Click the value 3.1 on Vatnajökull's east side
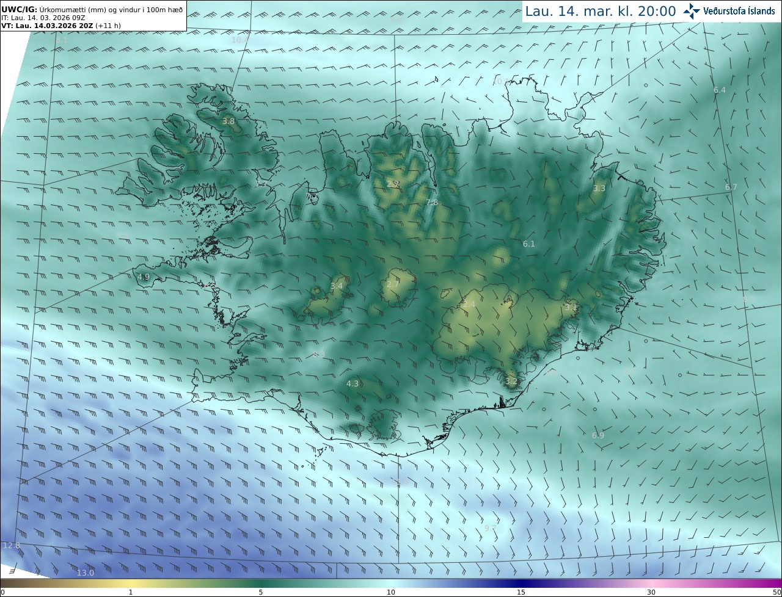The image size is (782, 597). 571,308
